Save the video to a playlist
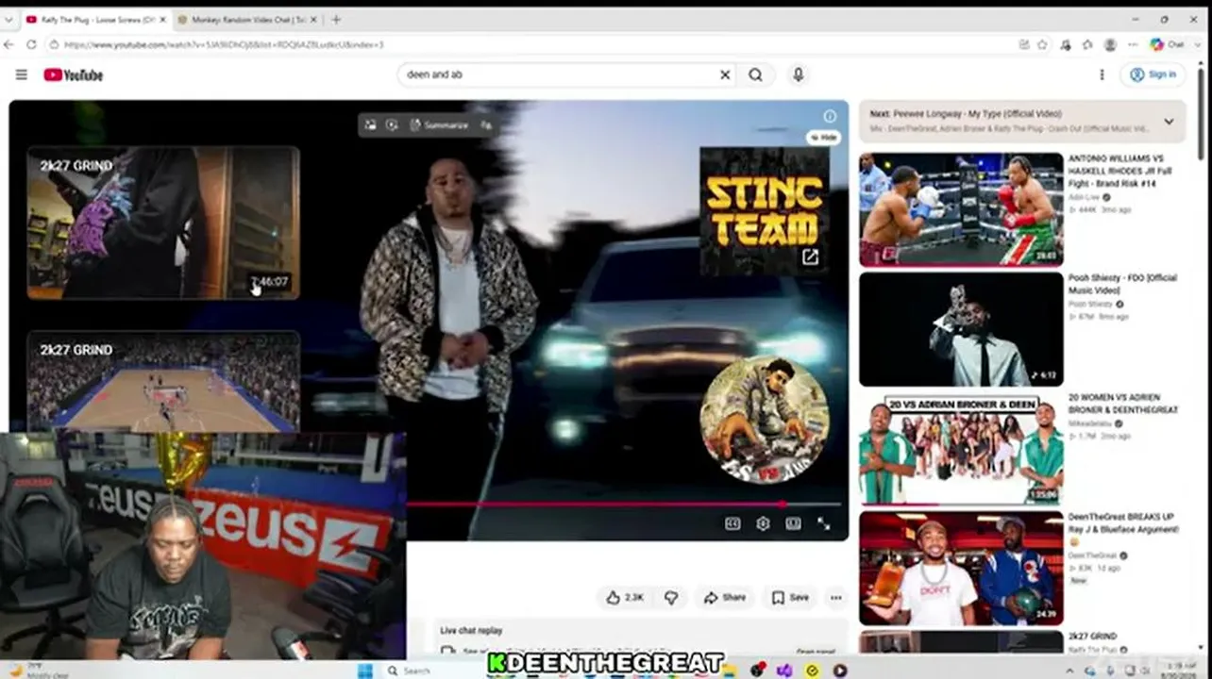The image size is (1212, 679). tap(790, 597)
